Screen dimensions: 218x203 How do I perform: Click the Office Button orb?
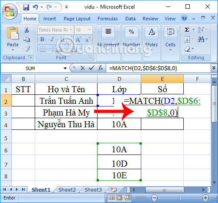[x=10, y=11]
